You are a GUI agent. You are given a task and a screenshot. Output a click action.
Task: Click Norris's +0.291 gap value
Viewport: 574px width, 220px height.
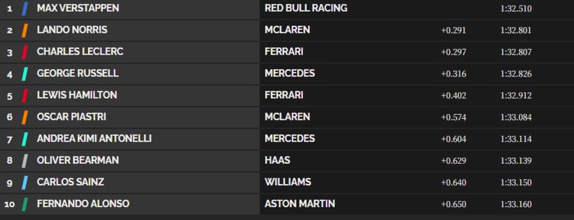453,31
